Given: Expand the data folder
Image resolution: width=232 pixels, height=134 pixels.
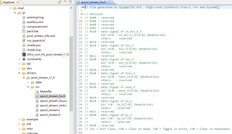Looking at the screenshot, I should coord(28,82).
